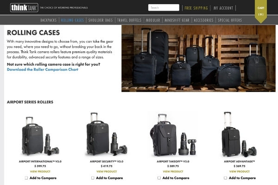Go to the Shoulder Bags menu
Viewport: 278px width, 185px height.
pos(101,20)
